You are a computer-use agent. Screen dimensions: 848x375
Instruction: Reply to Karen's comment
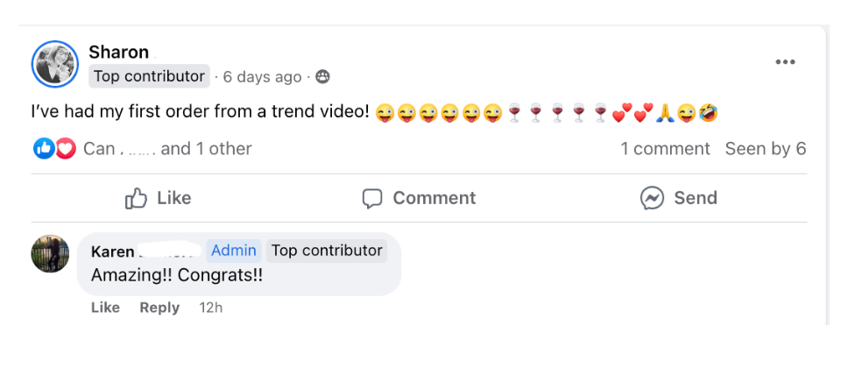point(159,308)
